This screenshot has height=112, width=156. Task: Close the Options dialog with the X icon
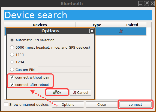pos(92,31)
